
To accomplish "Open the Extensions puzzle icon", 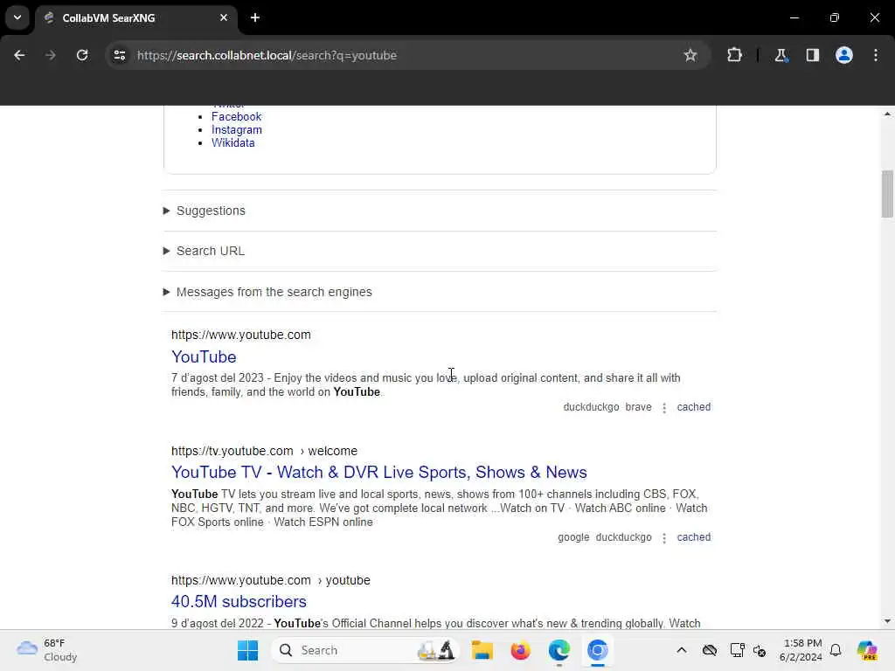I will coord(734,55).
